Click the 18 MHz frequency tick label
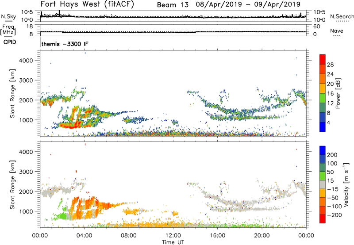 [x=30, y=27]
